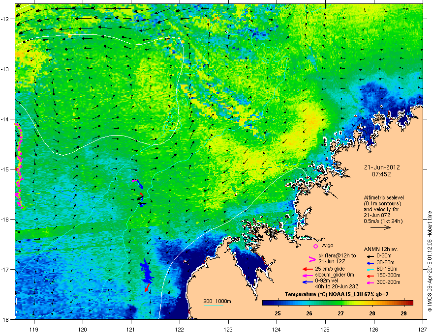Click the 'drifters@12h to' legend label
Screen dimensions: 433x334
[x=337, y=256]
